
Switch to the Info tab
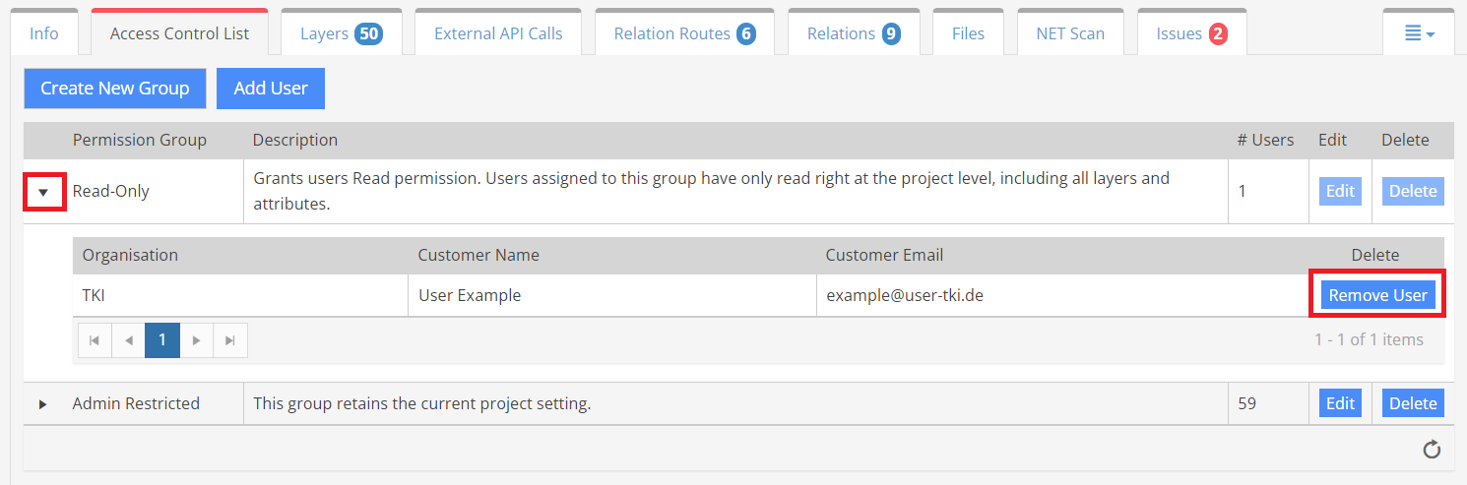44,33
